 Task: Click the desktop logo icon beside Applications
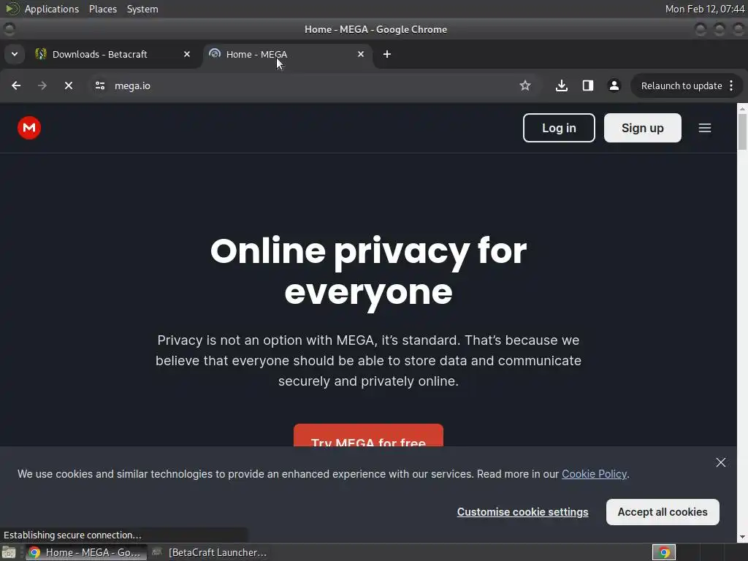(x=12, y=9)
